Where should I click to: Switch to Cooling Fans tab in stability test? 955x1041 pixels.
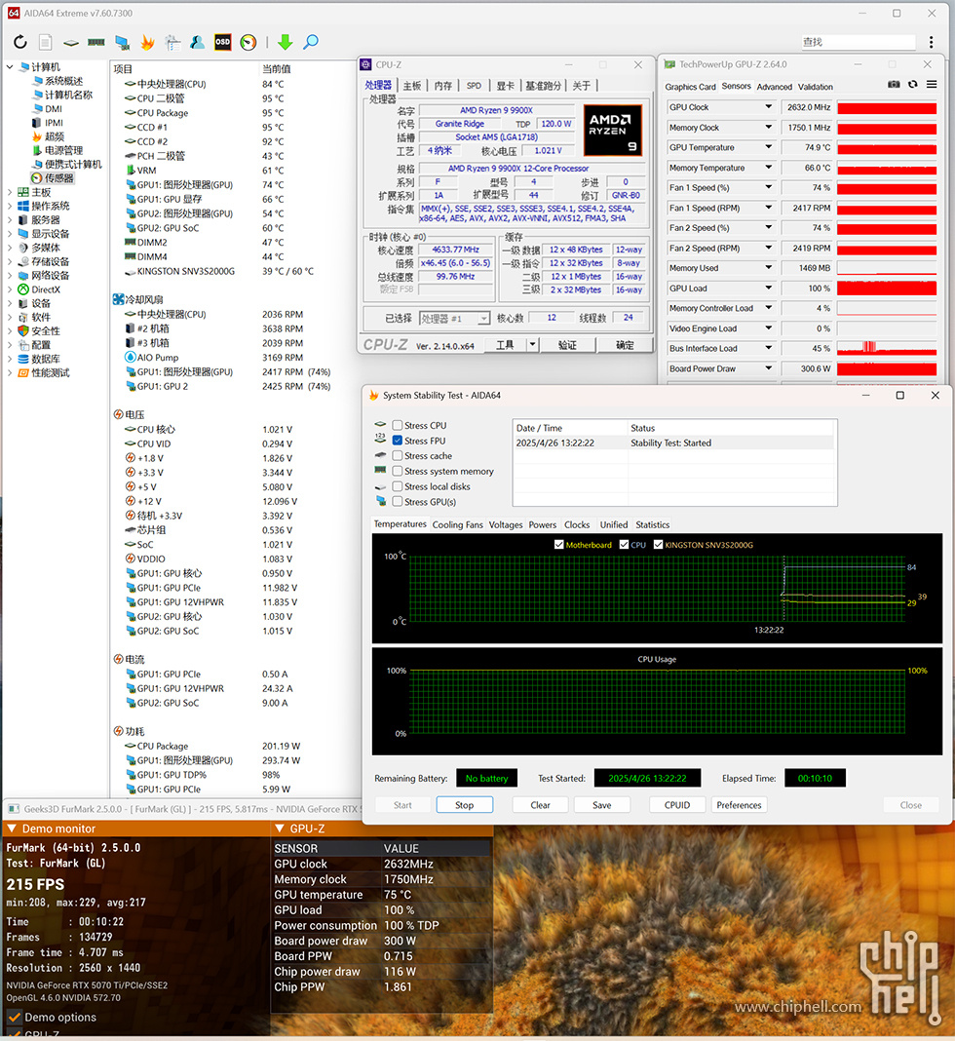tap(457, 524)
